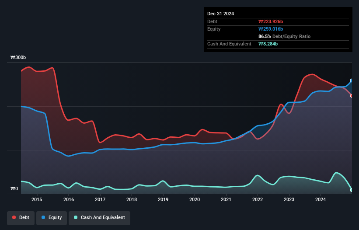Click the teal Cash And Equivalent legend dot
Viewport: 359px width, 230px height.
76,217
